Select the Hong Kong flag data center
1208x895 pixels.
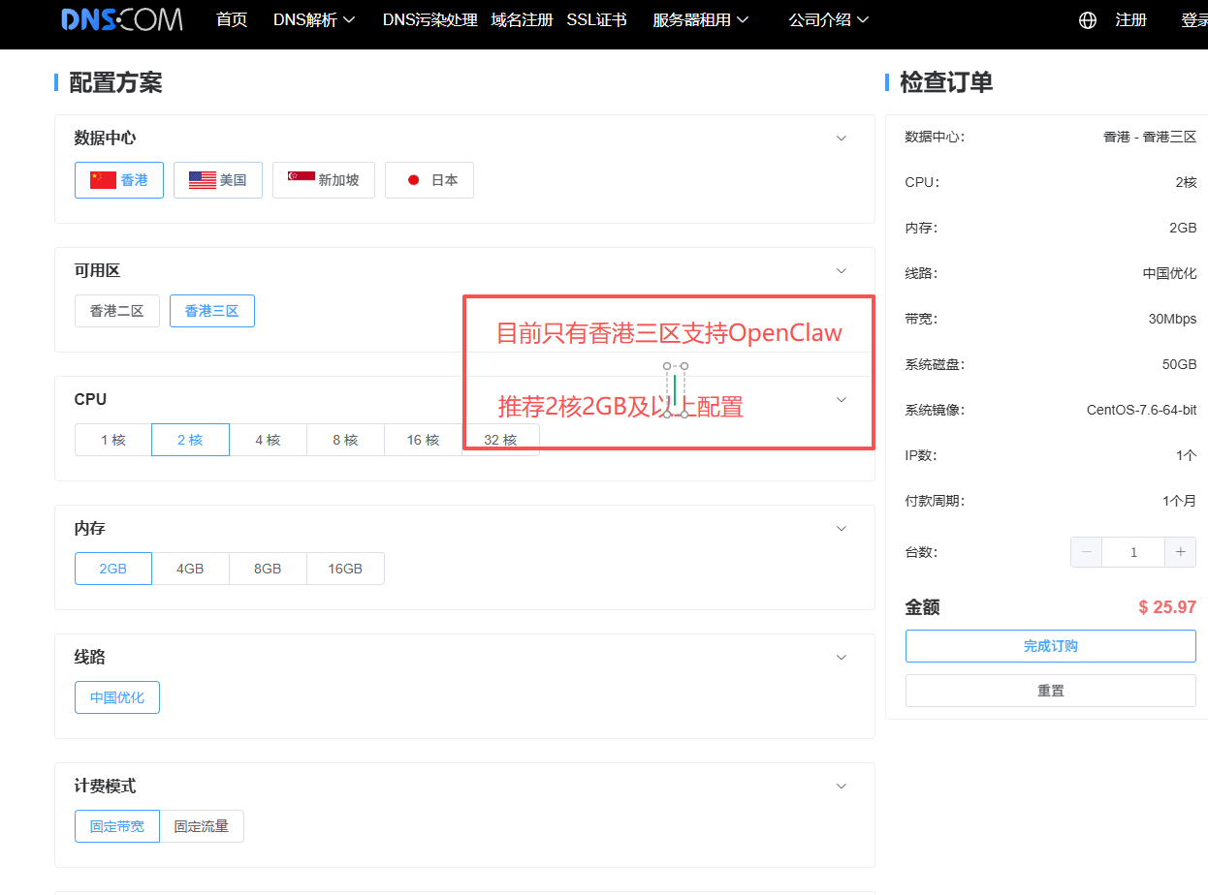[119, 180]
